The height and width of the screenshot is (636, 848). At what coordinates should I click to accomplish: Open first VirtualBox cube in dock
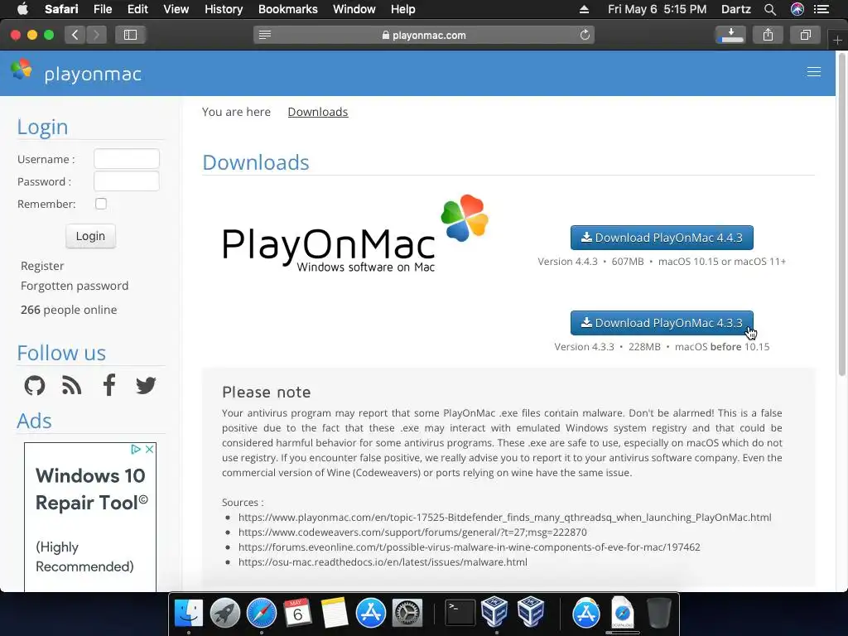click(494, 612)
